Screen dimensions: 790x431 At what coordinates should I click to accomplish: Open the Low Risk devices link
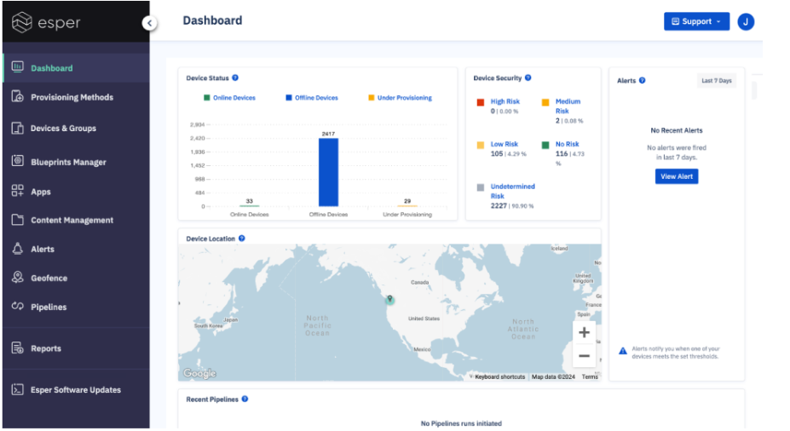click(x=505, y=144)
